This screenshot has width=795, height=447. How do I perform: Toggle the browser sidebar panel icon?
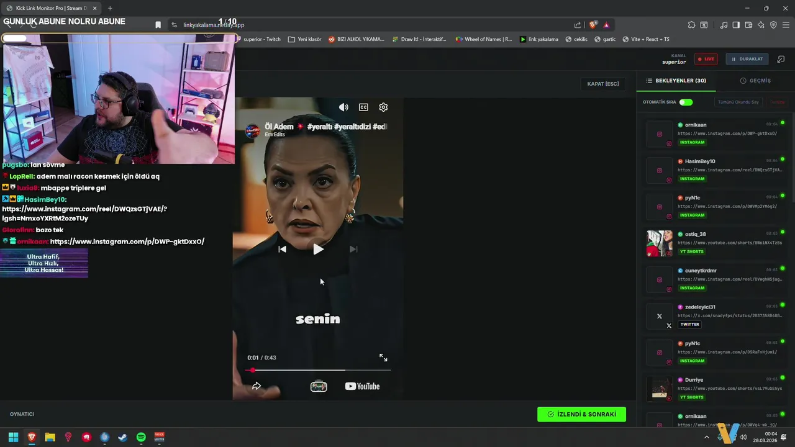736,25
